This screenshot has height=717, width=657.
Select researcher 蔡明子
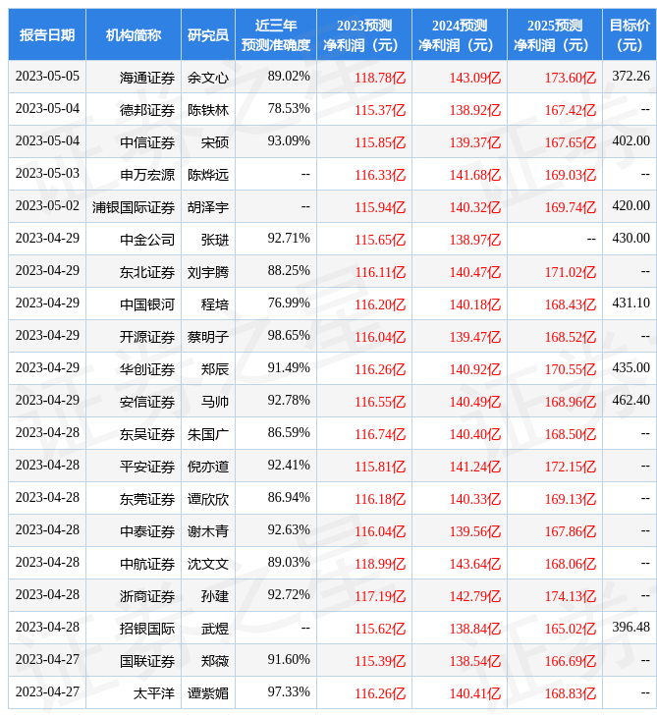[x=208, y=338]
